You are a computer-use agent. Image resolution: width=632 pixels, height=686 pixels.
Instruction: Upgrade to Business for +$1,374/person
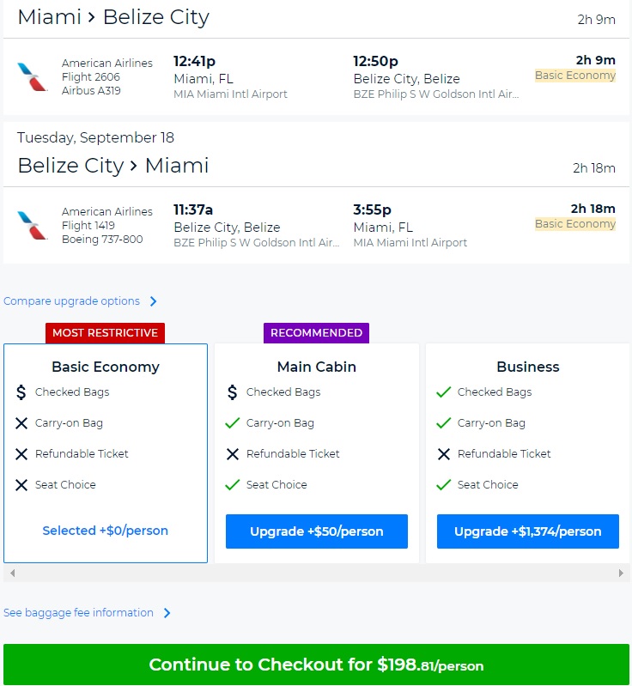(527, 531)
